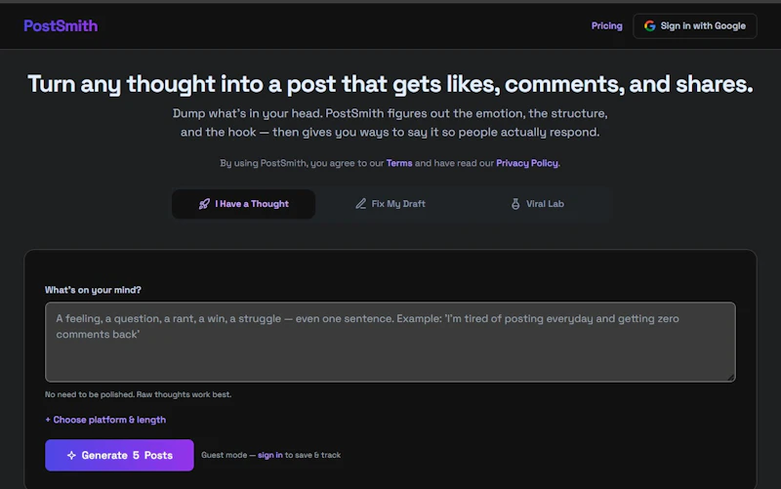Click the main headline text
The width and height of the screenshot is (781, 489).
coord(390,84)
